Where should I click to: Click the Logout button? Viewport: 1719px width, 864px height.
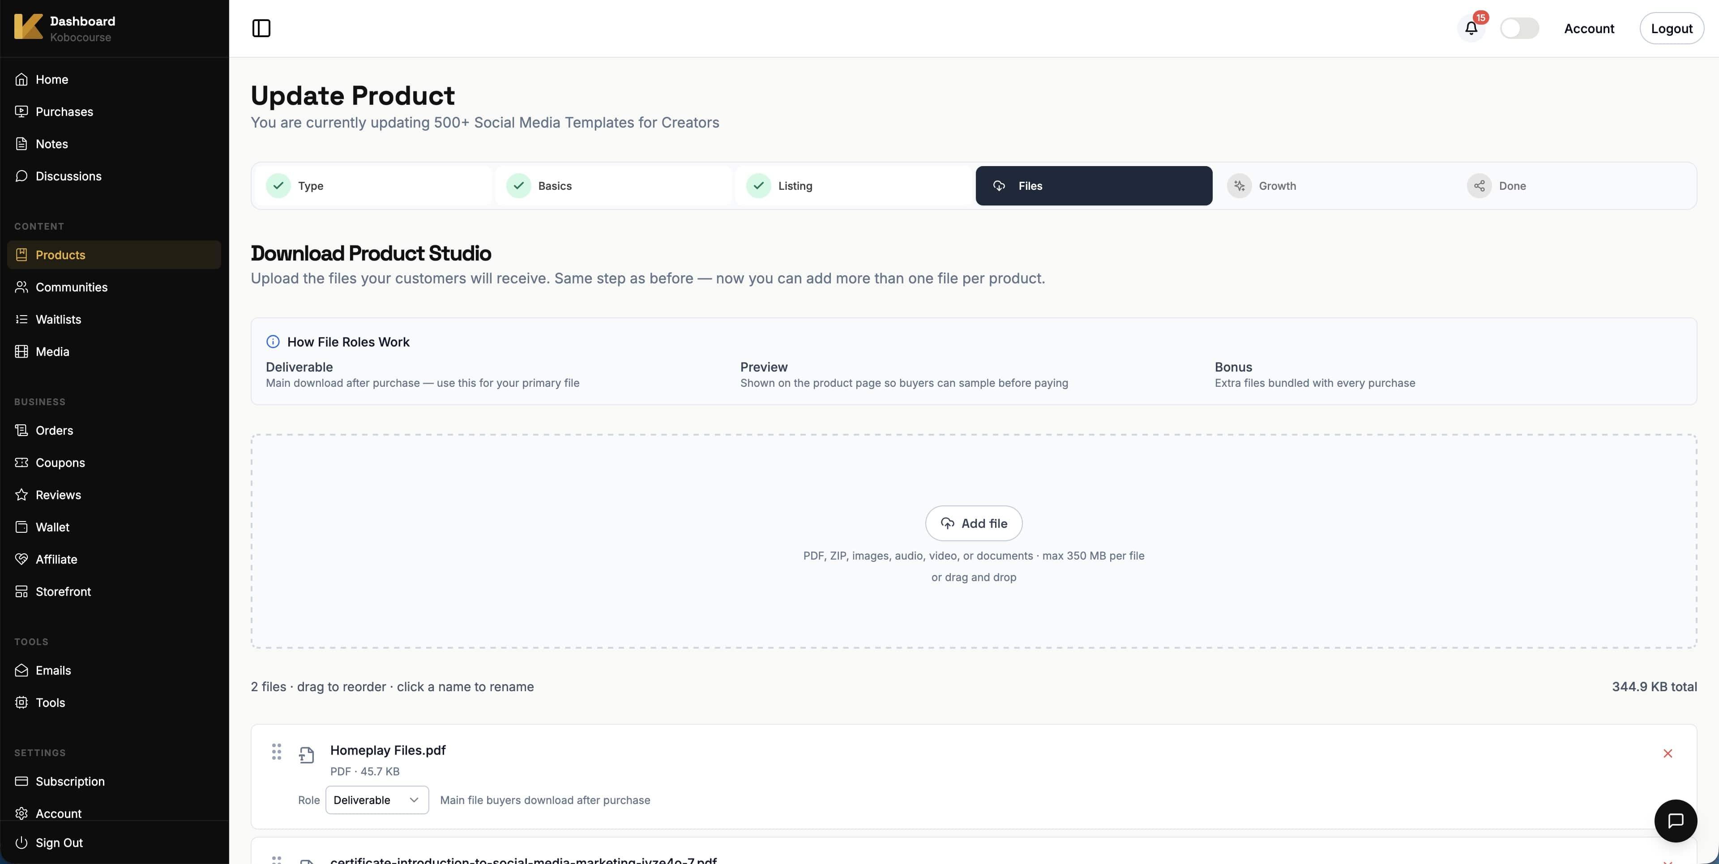click(x=1671, y=28)
